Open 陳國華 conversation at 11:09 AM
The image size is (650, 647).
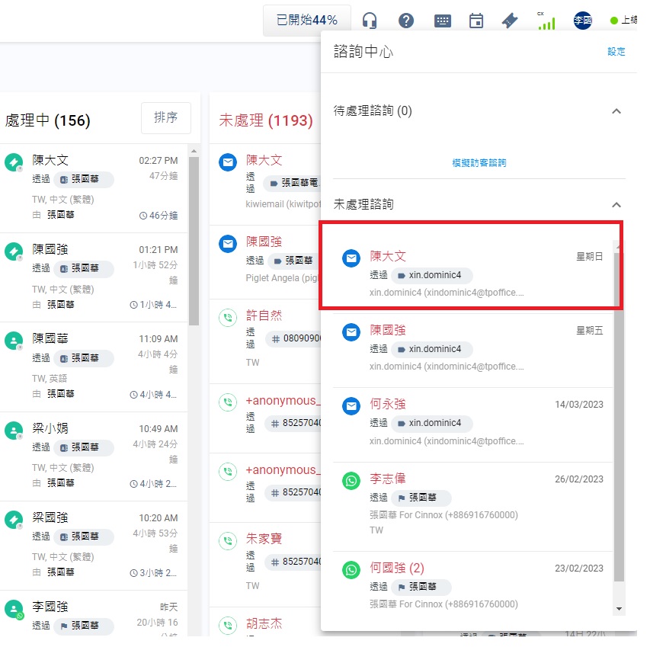(94, 367)
